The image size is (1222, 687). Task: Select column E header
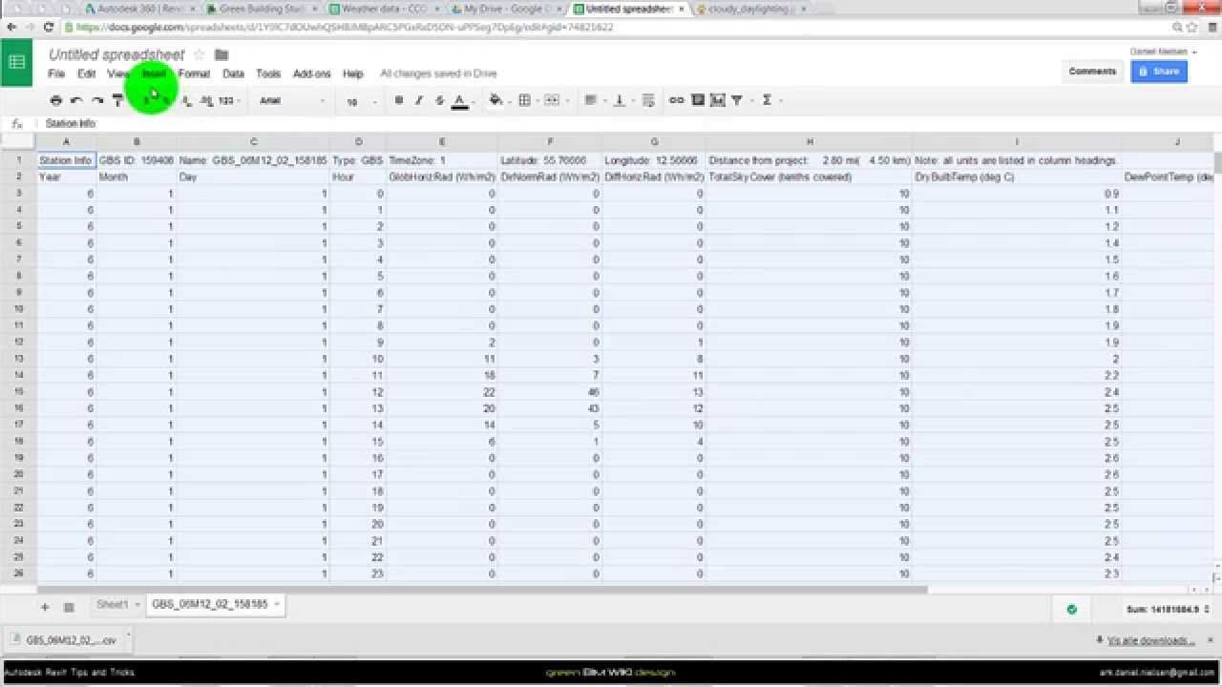point(442,142)
